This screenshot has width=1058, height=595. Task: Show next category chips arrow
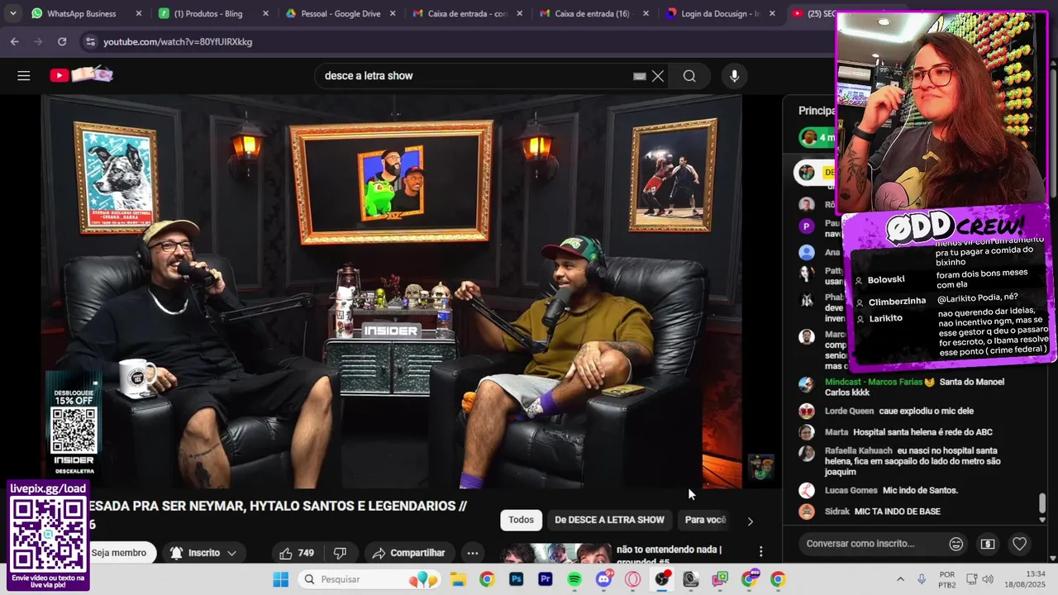[750, 521]
